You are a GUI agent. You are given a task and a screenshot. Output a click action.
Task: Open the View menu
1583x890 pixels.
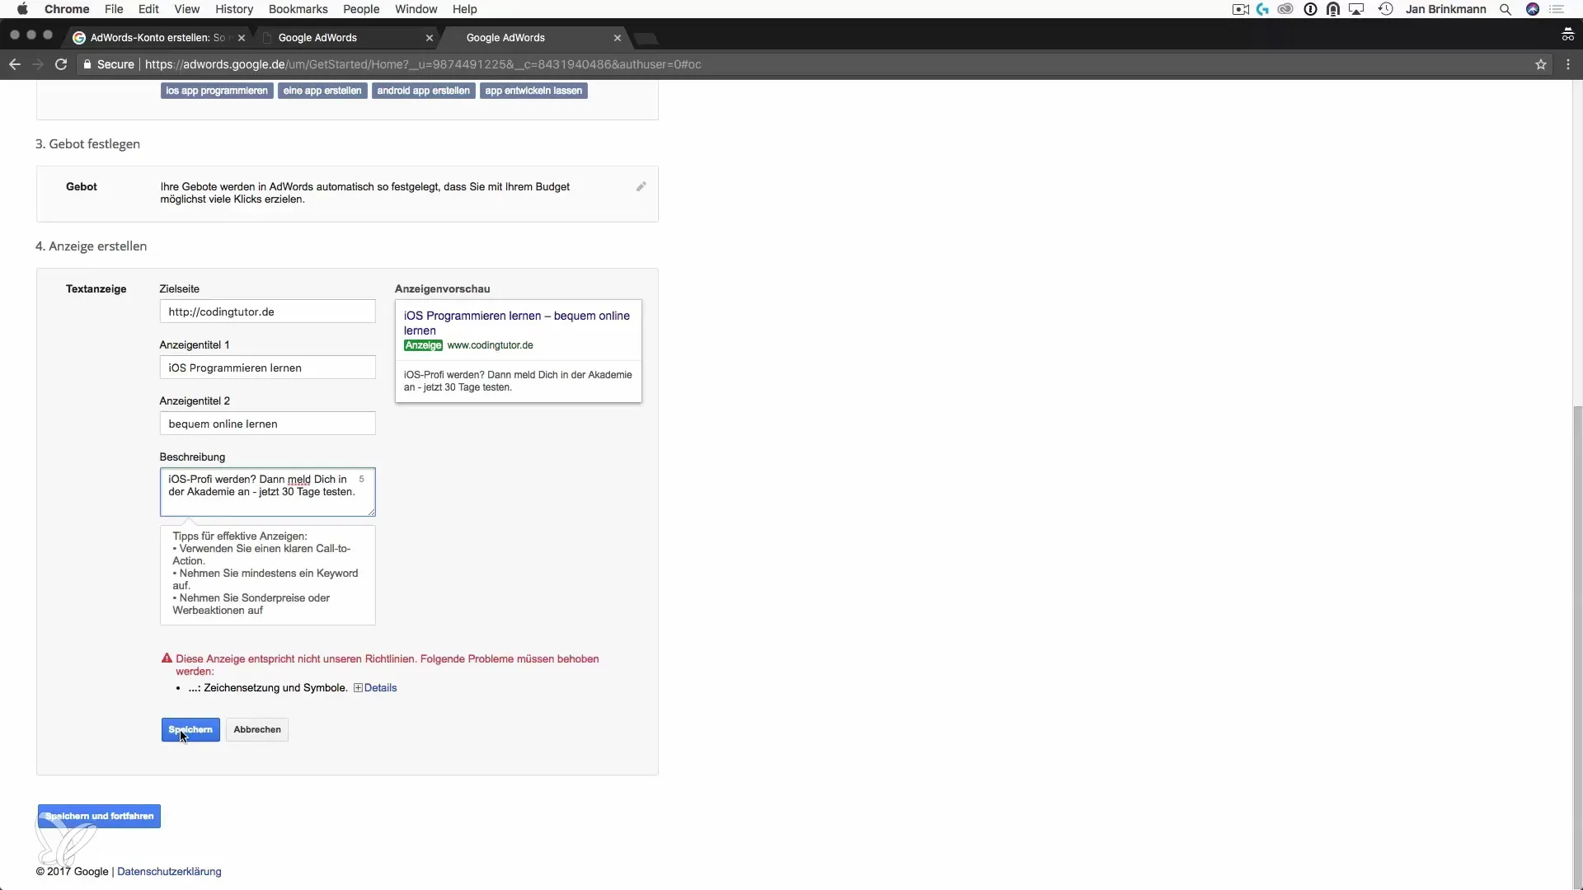coord(187,9)
